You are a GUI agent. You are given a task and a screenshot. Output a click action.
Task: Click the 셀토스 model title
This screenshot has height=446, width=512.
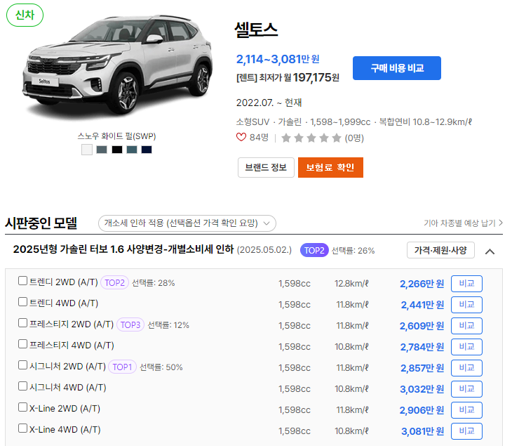pyautogui.click(x=256, y=29)
